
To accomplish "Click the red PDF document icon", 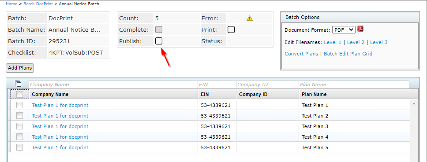I will click(x=360, y=29).
